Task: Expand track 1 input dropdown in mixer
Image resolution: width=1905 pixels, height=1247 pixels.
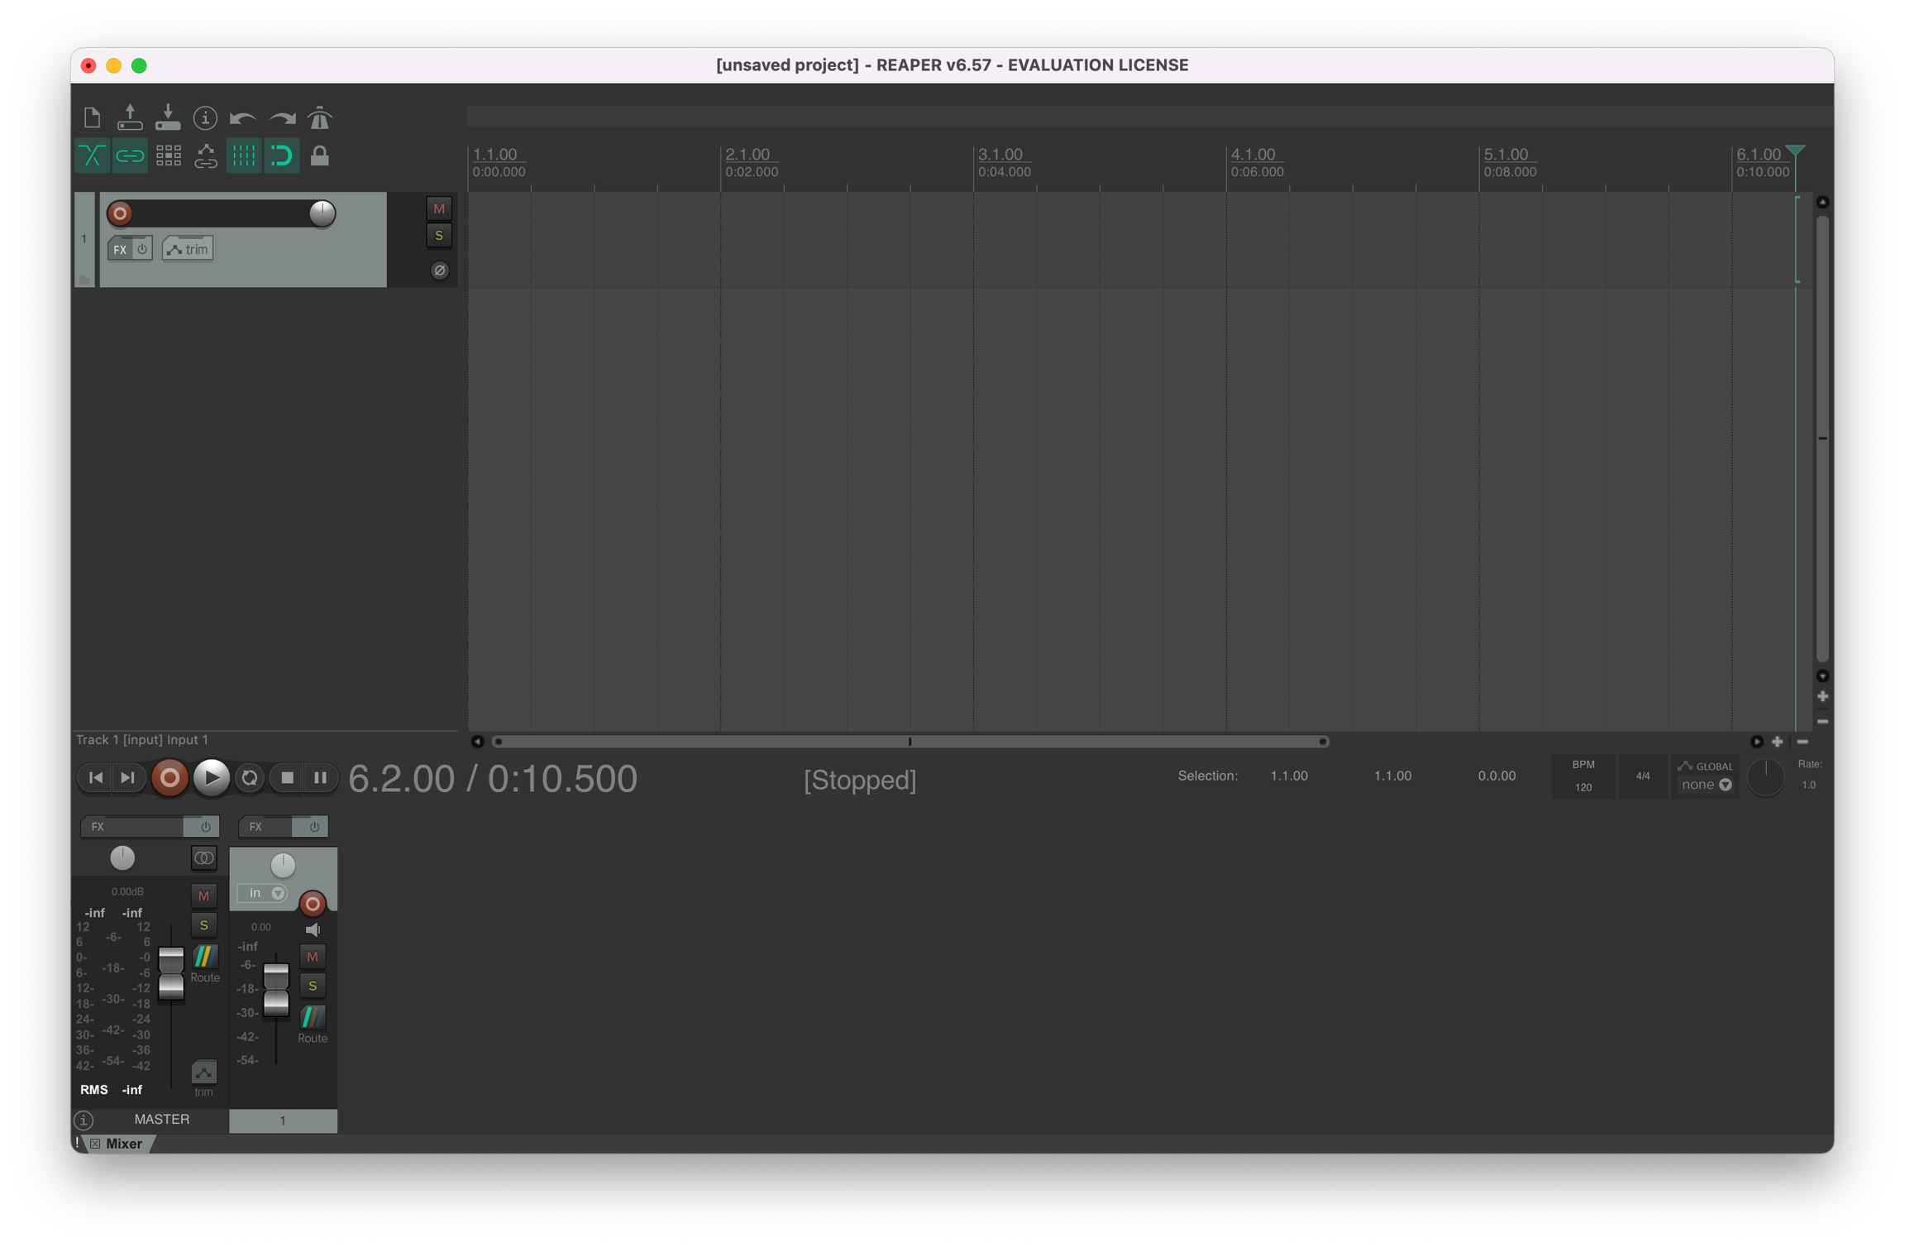Action: (263, 893)
